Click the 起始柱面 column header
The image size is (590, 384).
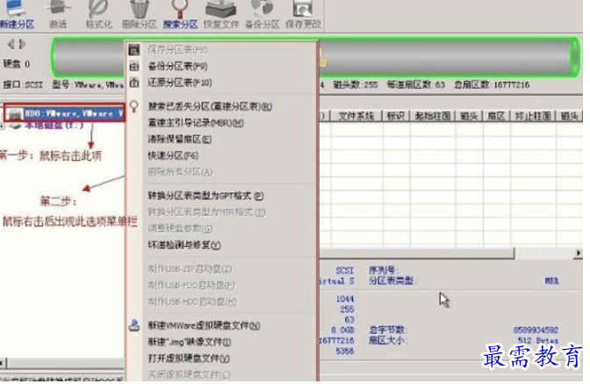[433, 116]
